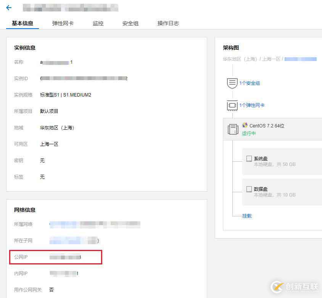Select the 默认项目 project value
The height and width of the screenshot is (298, 322).
(x=49, y=111)
